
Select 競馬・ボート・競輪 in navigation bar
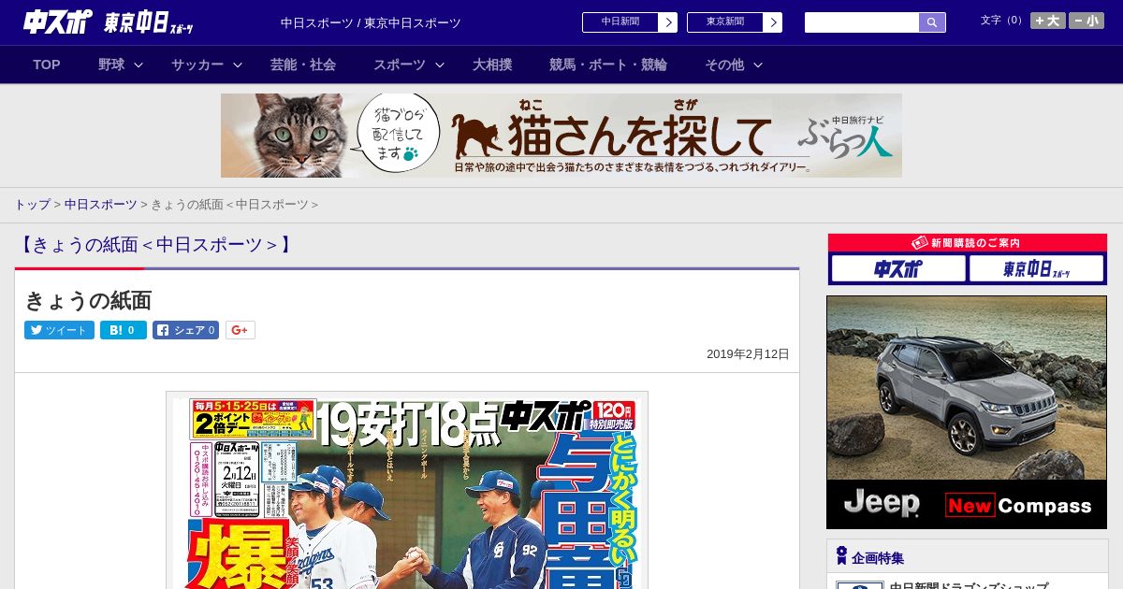tap(608, 65)
